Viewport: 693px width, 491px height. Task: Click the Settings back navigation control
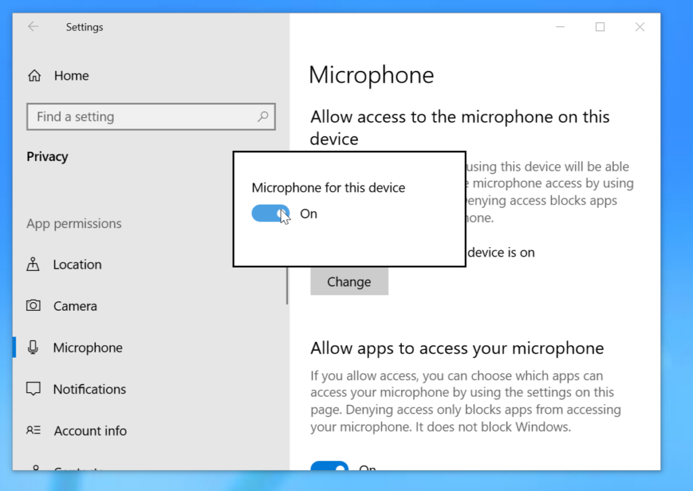[x=33, y=27]
